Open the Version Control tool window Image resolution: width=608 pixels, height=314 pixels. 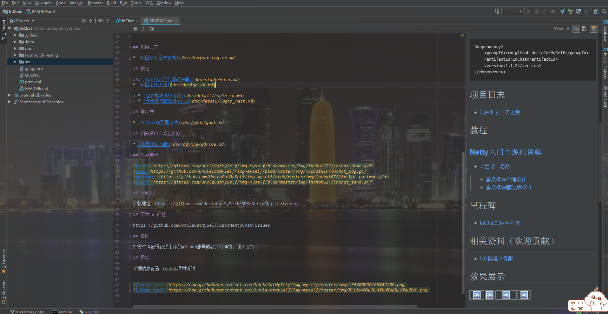(x=28, y=312)
